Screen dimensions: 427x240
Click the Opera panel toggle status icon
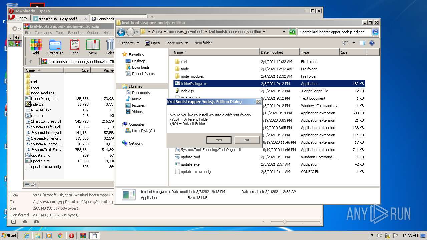coord(14,222)
